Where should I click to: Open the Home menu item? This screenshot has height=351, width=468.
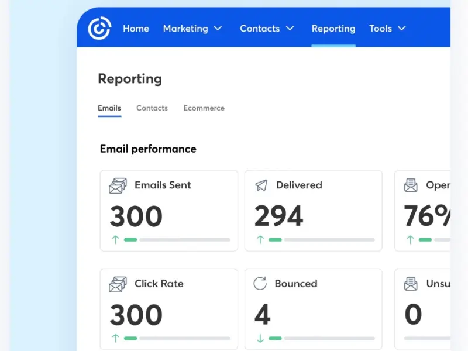tap(136, 29)
